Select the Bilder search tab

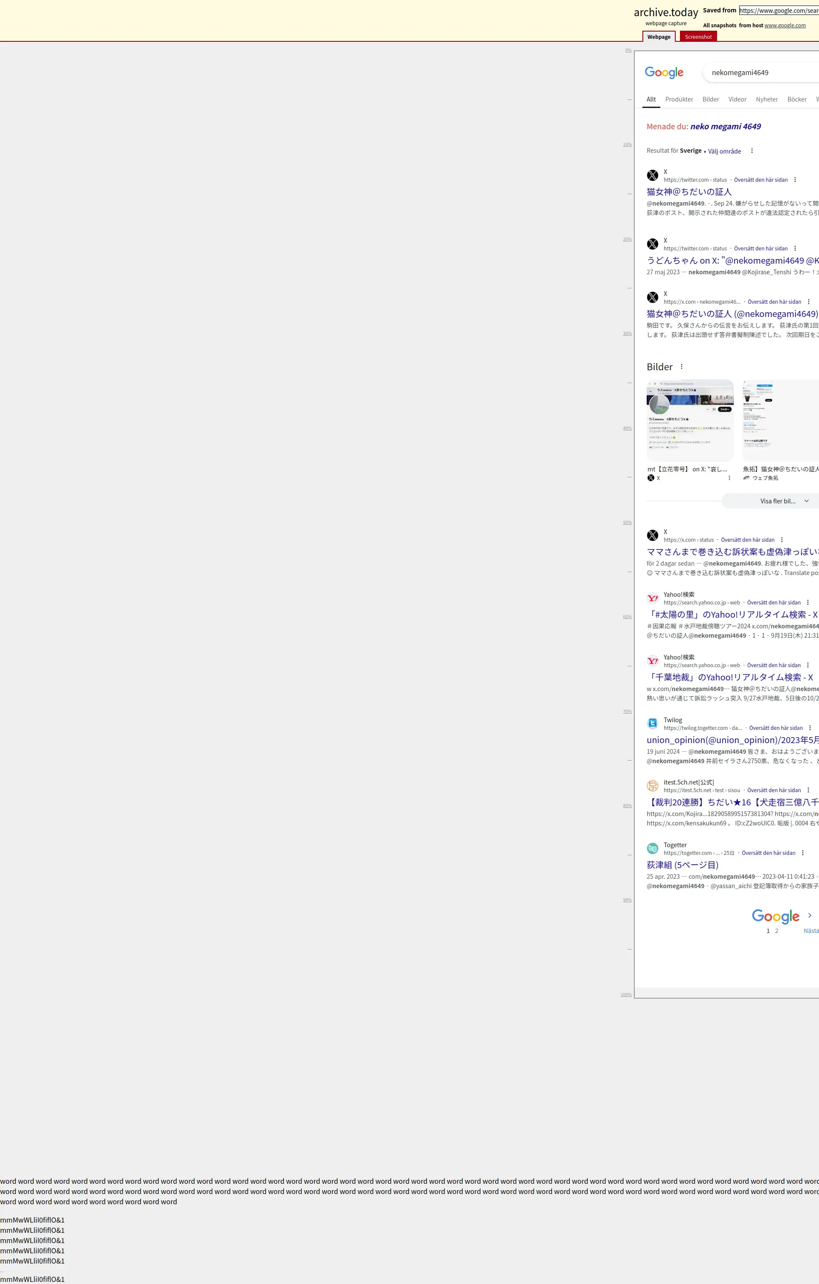(x=710, y=99)
